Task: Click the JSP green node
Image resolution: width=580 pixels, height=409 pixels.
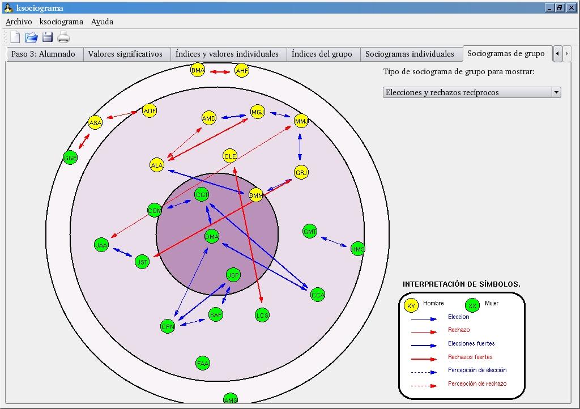Action: (233, 275)
